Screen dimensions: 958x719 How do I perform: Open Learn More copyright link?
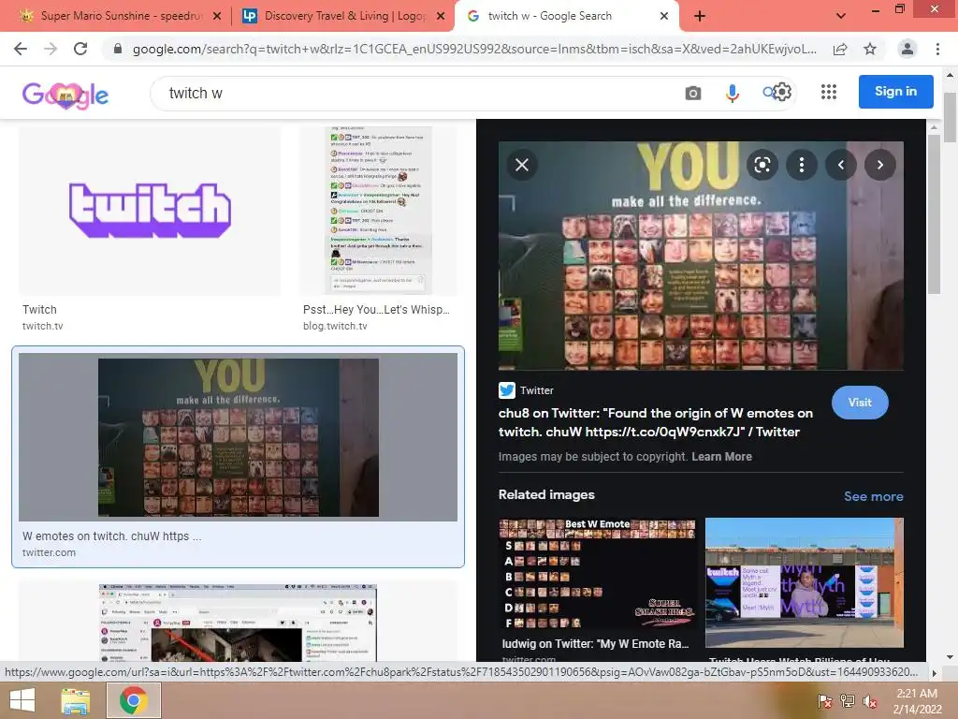point(721,457)
